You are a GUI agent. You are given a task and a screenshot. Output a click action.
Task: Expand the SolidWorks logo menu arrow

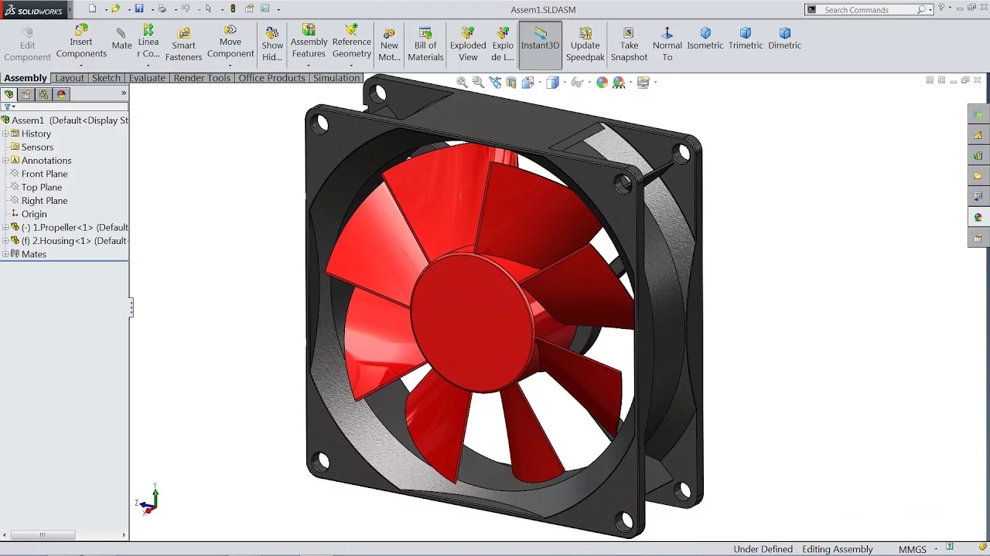pyautogui.click(x=70, y=9)
